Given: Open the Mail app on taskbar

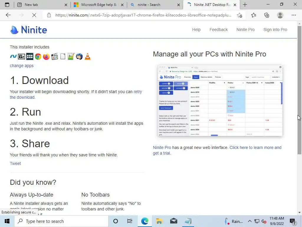Looking at the screenshot, I should point(173,221).
